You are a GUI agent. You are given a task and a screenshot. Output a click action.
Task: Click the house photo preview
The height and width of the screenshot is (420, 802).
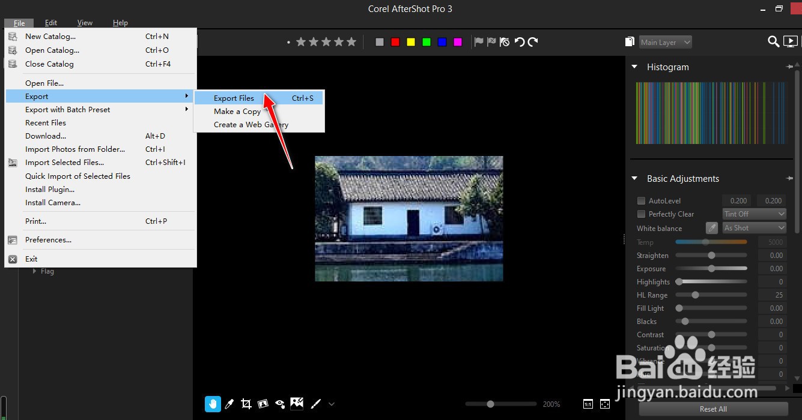(409, 218)
